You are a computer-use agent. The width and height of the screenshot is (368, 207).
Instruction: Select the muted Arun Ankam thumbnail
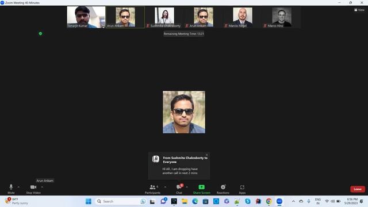click(204, 17)
